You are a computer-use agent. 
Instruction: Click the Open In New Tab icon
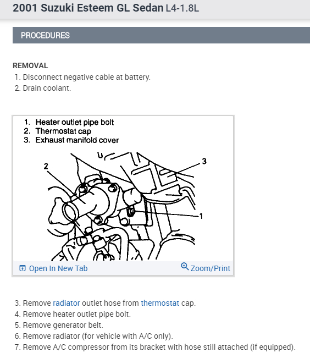(x=23, y=268)
